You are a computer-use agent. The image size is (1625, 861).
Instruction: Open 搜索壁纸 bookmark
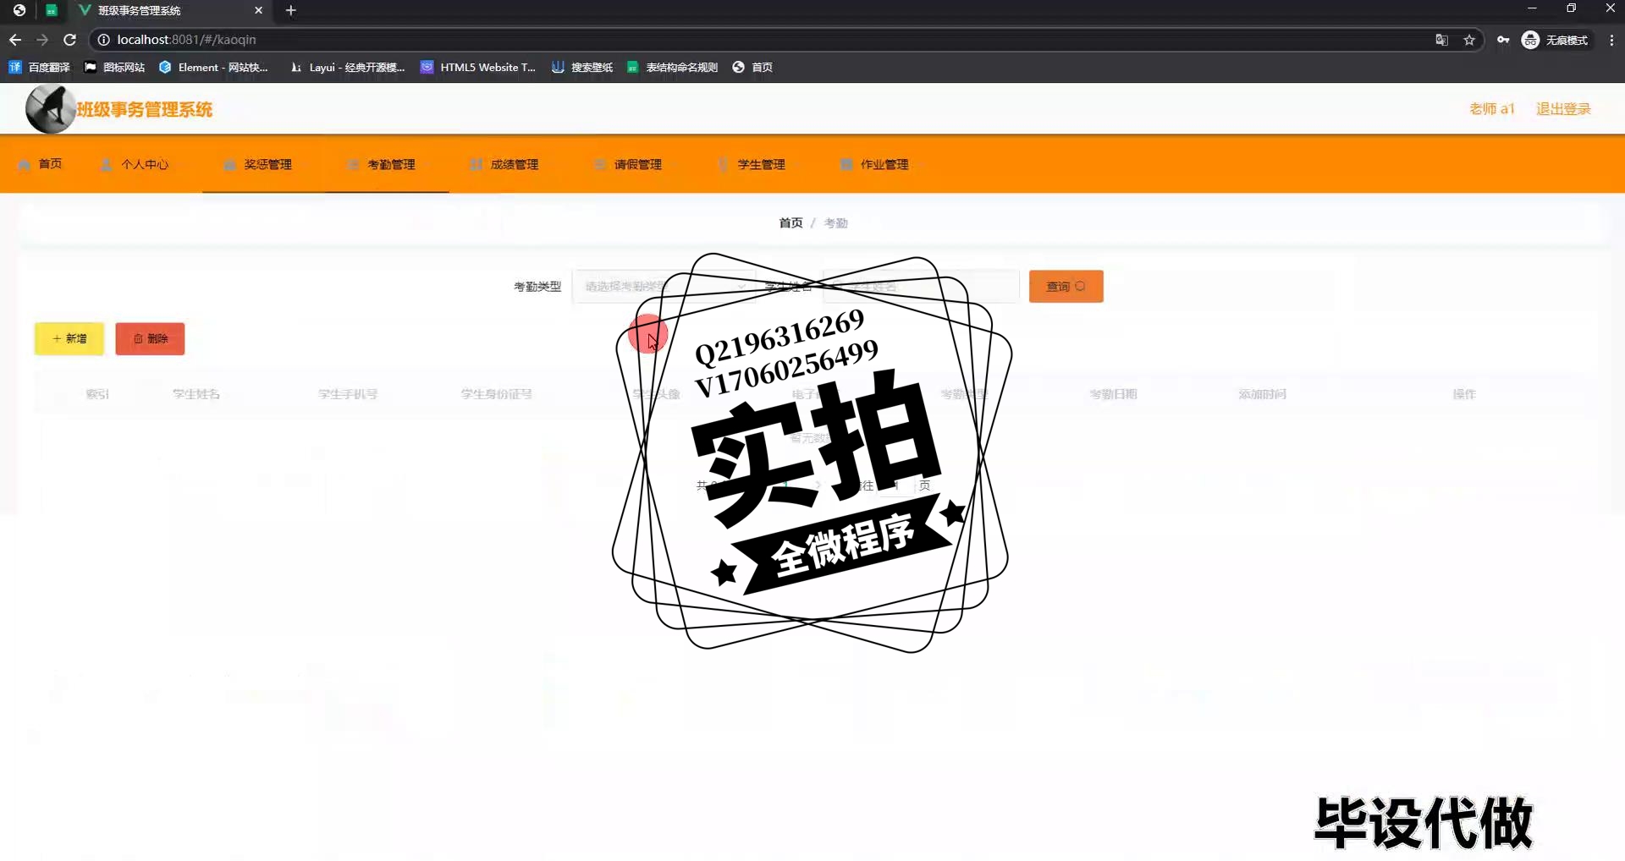(x=582, y=67)
